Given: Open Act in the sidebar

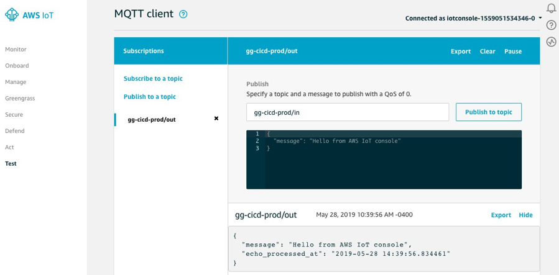Looking at the screenshot, I should [9, 147].
